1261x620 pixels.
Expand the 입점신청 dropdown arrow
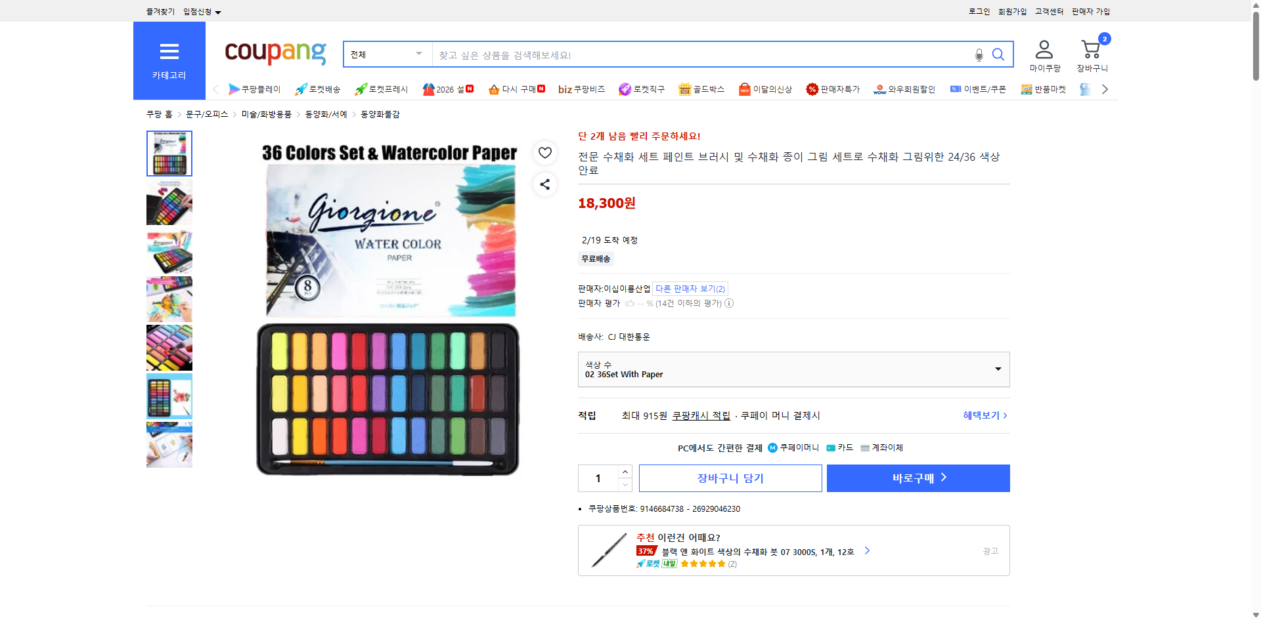(x=219, y=11)
